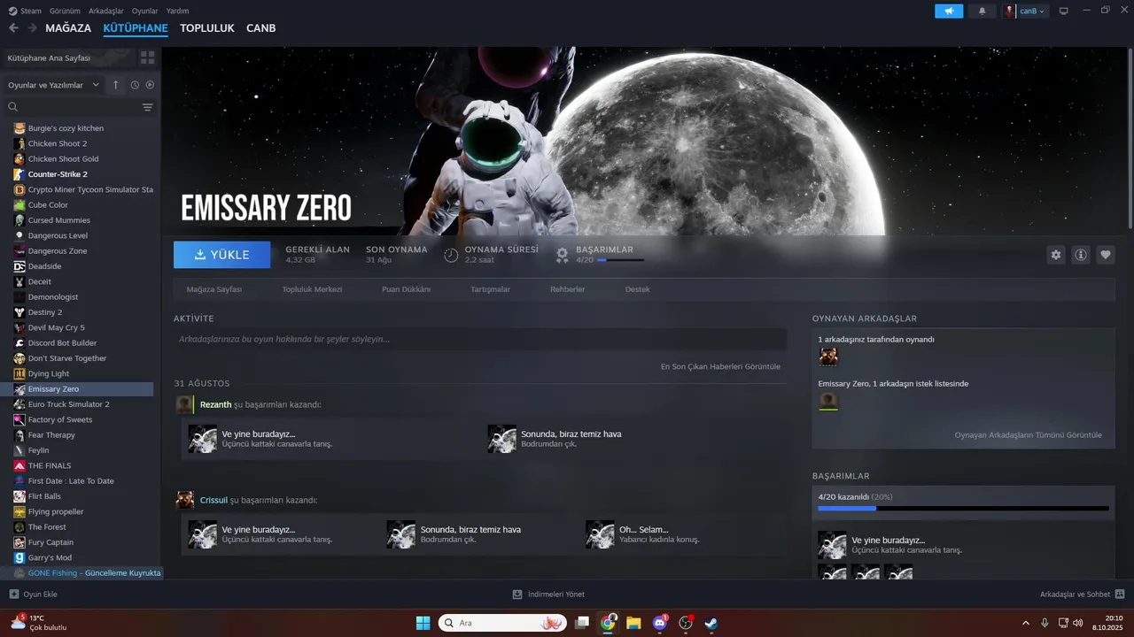Open Rezanth's profile from the activity feed
1134x637 pixels.
tap(215, 404)
